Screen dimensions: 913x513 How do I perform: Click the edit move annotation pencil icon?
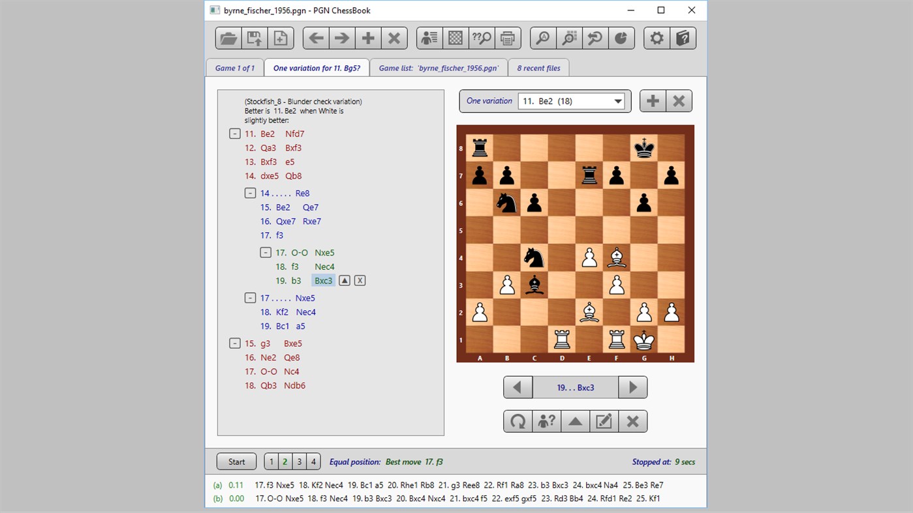[604, 421]
